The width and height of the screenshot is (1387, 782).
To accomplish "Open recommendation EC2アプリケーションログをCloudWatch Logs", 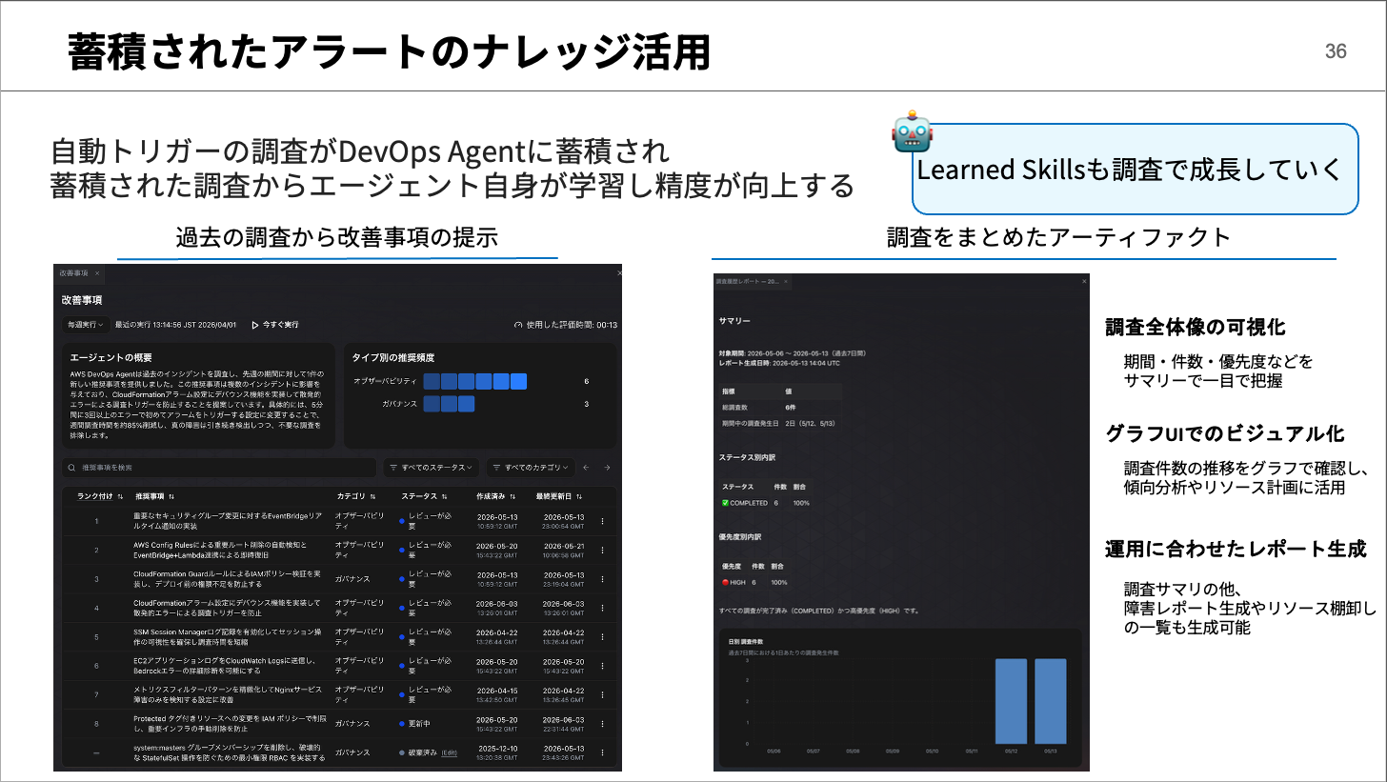I will 225,665.
